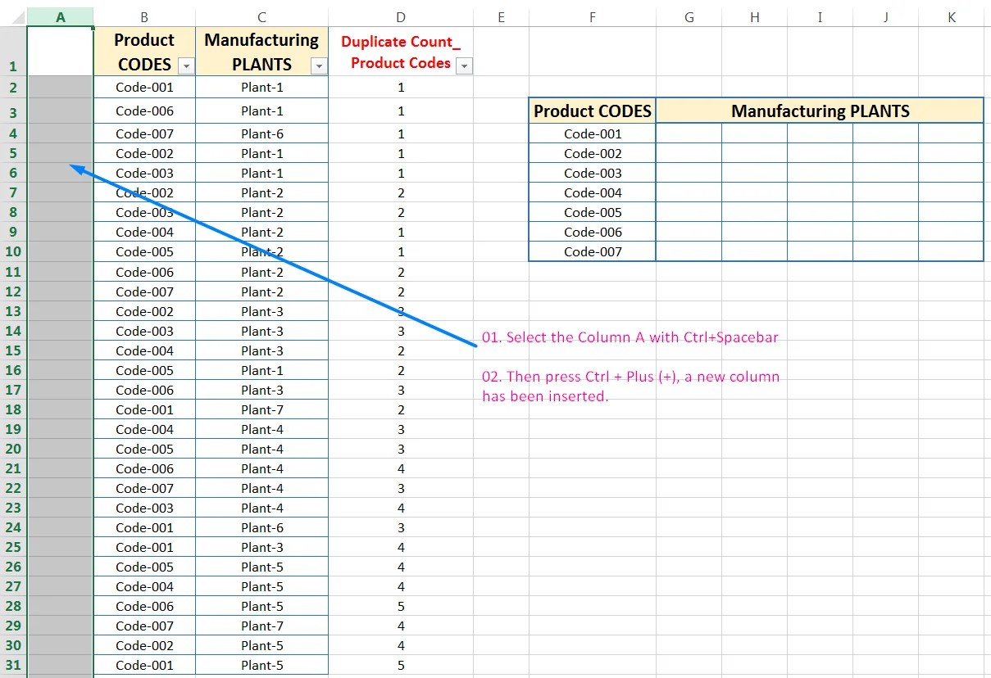This screenshot has height=678, width=991.
Task: Select the row 31 header
Action: pos(12,665)
